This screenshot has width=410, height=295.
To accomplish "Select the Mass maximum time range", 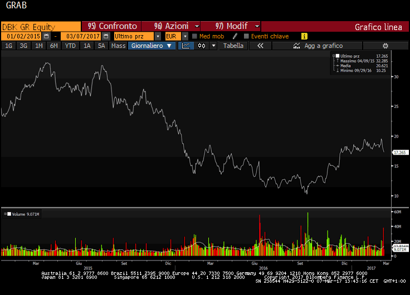I will pyautogui.click(x=118, y=46).
